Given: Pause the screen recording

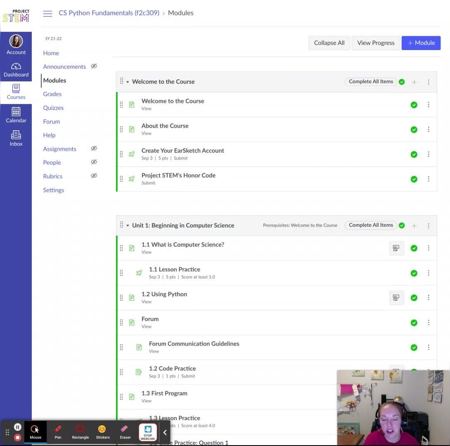Looking at the screenshot, I should pos(18,427).
